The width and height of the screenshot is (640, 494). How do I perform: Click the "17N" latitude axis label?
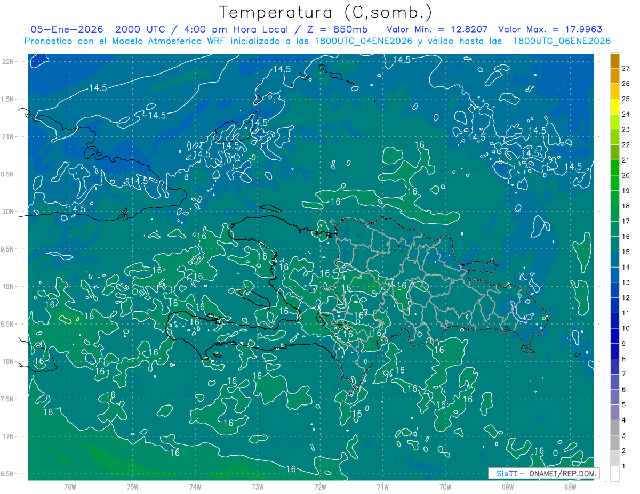tap(9, 436)
